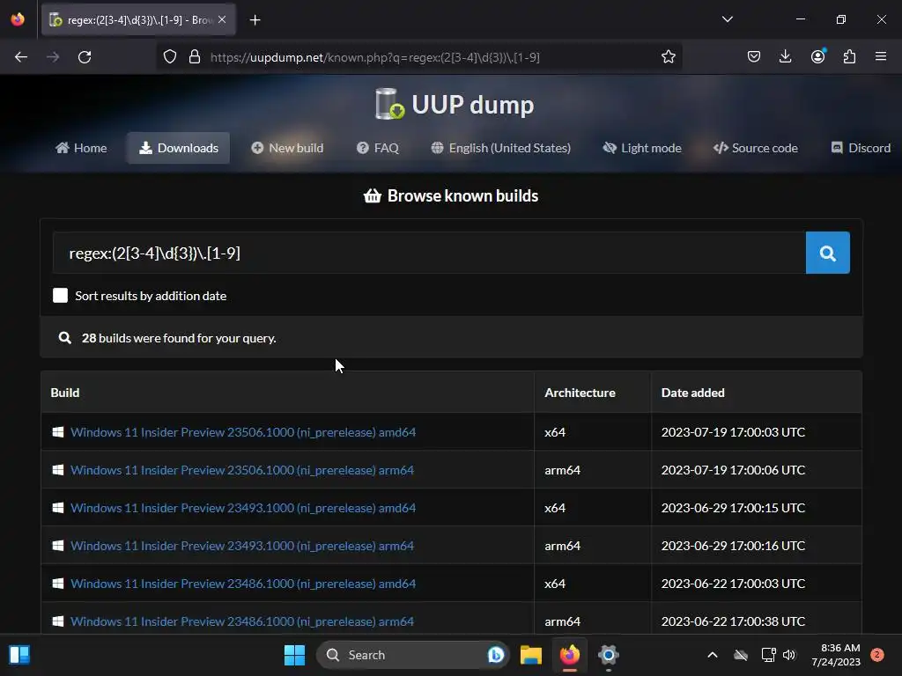Toggle Sort results by addition date checkbox

click(x=61, y=296)
